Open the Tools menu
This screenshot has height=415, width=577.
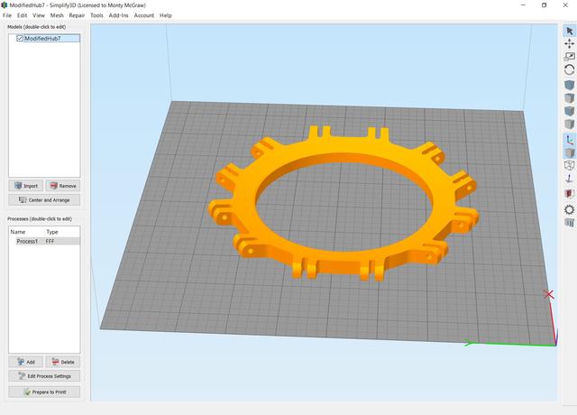[x=96, y=15]
